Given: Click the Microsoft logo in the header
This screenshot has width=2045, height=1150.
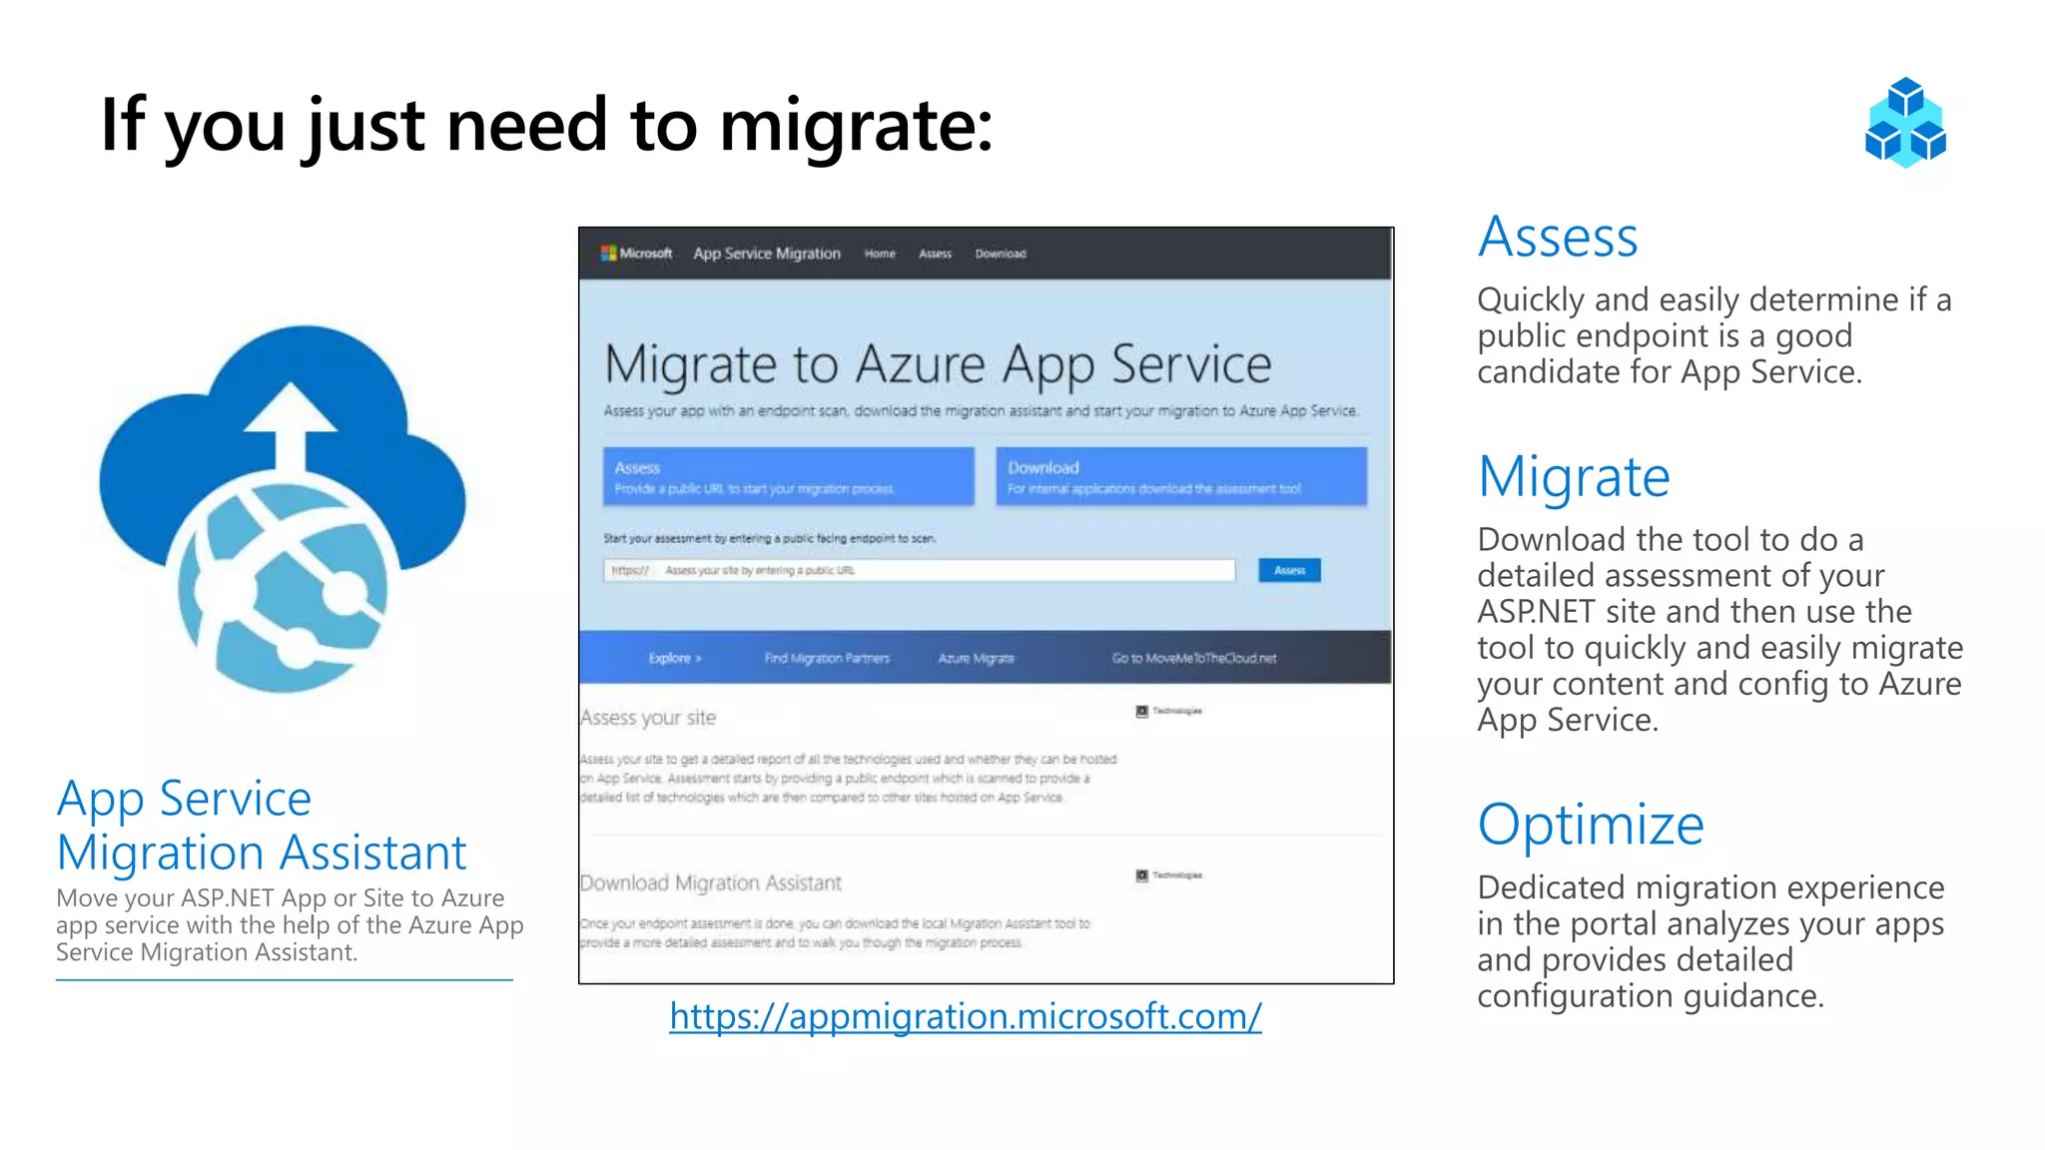Looking at the screenshot, I should tap(635, 254).
